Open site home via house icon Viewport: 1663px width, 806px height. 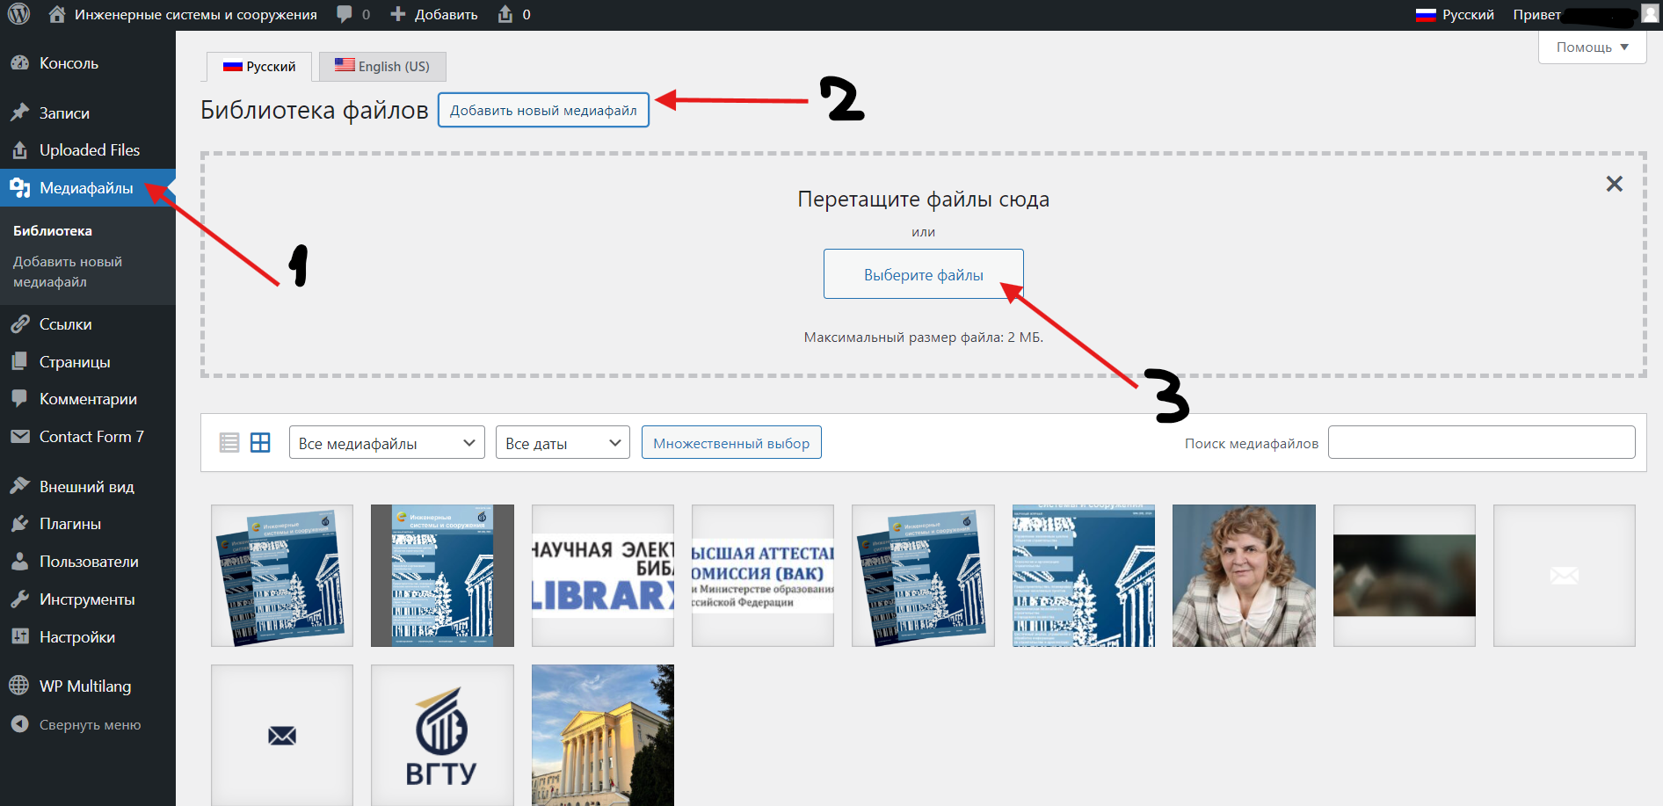pyautogui.click(x=57, y=14)
